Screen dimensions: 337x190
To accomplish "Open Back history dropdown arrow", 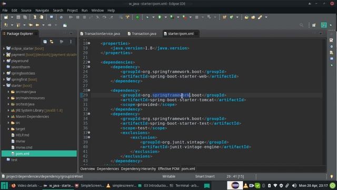I will click(x=43, y=25).
